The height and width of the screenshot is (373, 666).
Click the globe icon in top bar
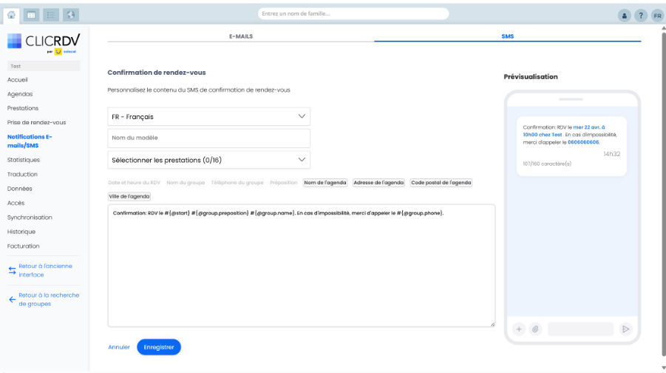71,14
